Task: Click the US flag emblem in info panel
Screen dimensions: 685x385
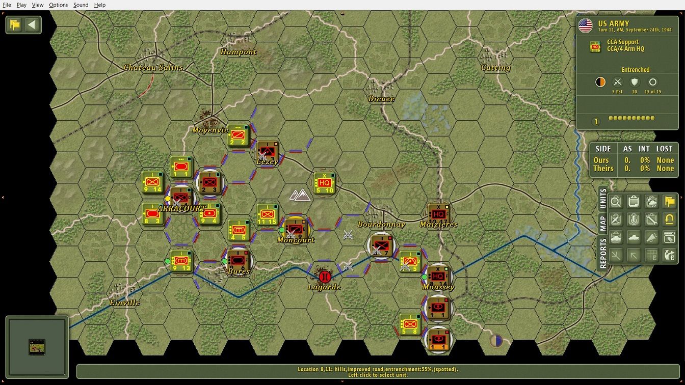Action: (x=585, y=25)
